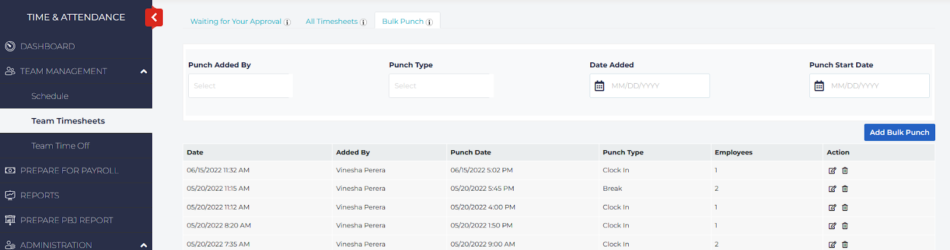
Task: Edit the Break punch row entry
Action: (832, 189)
